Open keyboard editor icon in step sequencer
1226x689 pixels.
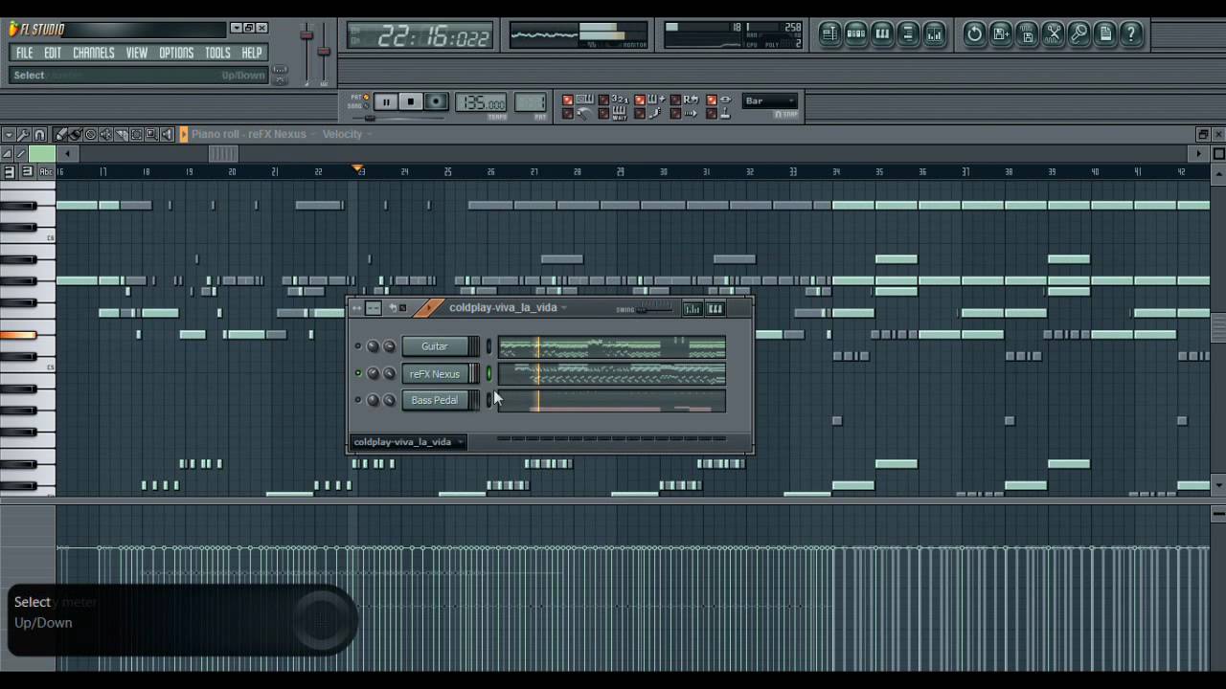pos(715,308)
